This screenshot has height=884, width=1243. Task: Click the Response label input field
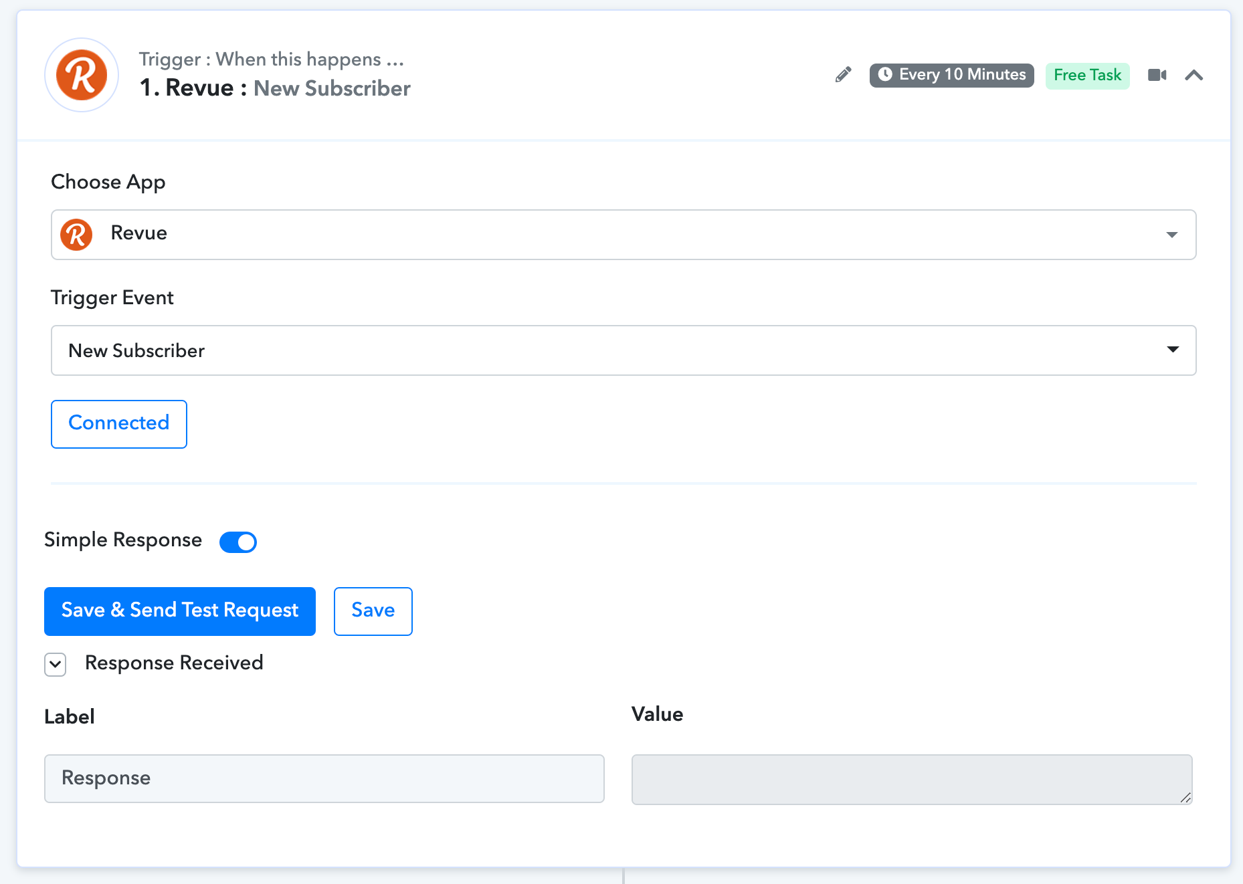pos(324,778)
